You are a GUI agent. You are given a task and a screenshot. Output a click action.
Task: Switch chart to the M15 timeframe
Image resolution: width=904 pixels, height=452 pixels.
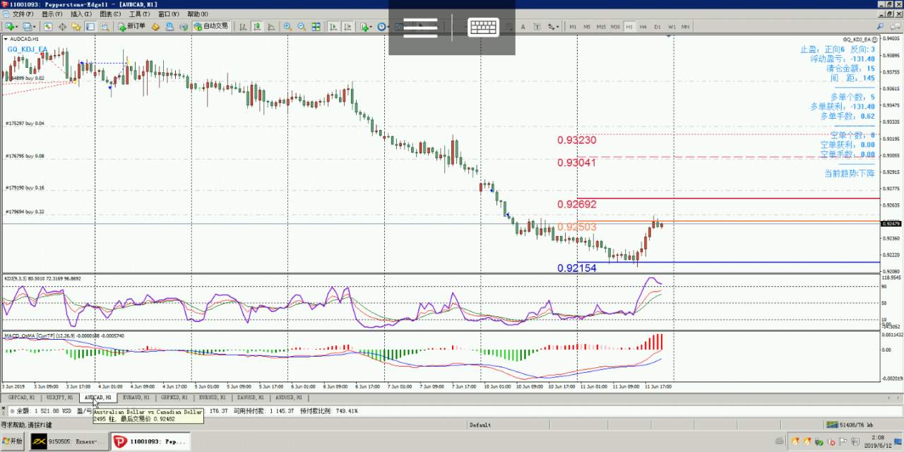tap(601, 27)
